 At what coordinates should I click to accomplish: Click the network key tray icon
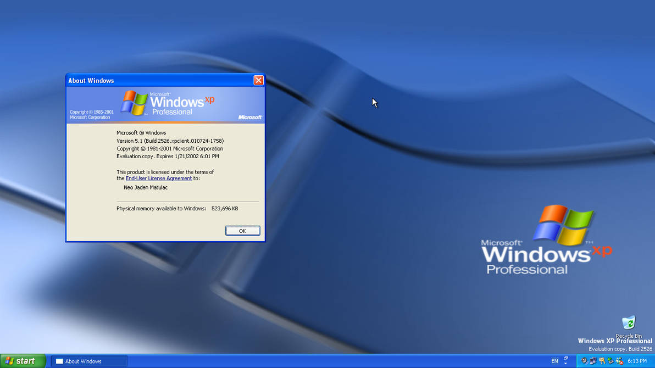pos(602,361)
